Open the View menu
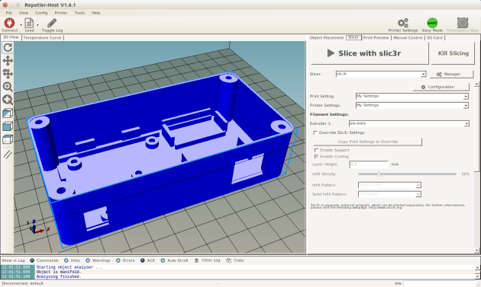 tap(24, 13)
